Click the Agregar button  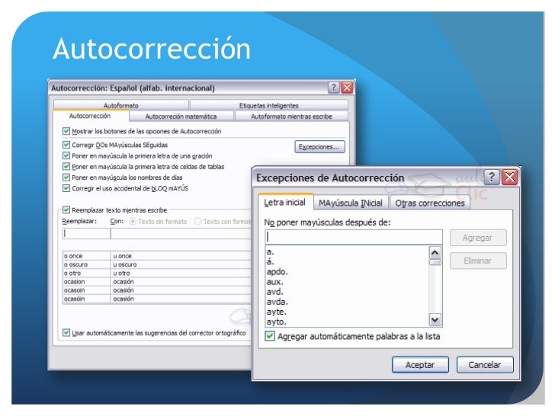click(477, 238)
